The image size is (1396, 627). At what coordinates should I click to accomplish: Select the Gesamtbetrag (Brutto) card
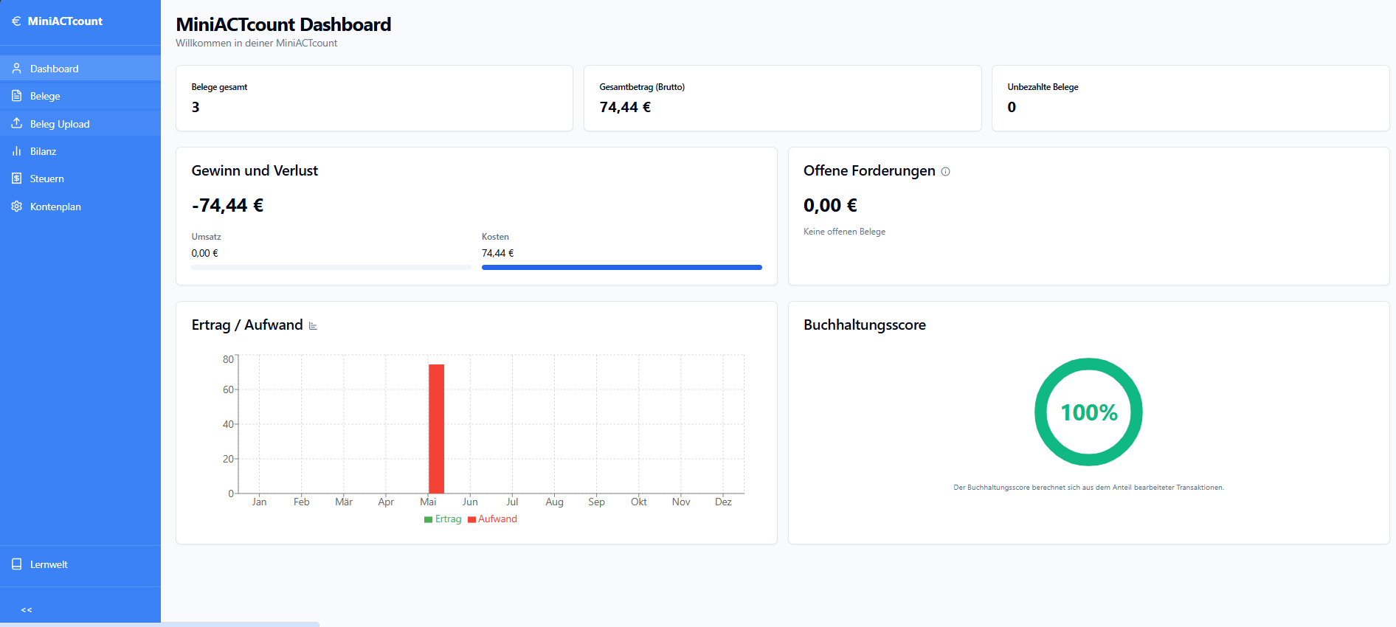(x=782, y=98)
